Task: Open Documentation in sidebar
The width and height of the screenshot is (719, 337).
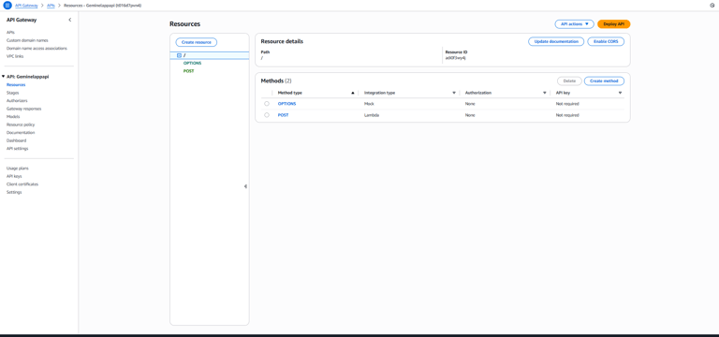Action: click(x=21, y=133)
